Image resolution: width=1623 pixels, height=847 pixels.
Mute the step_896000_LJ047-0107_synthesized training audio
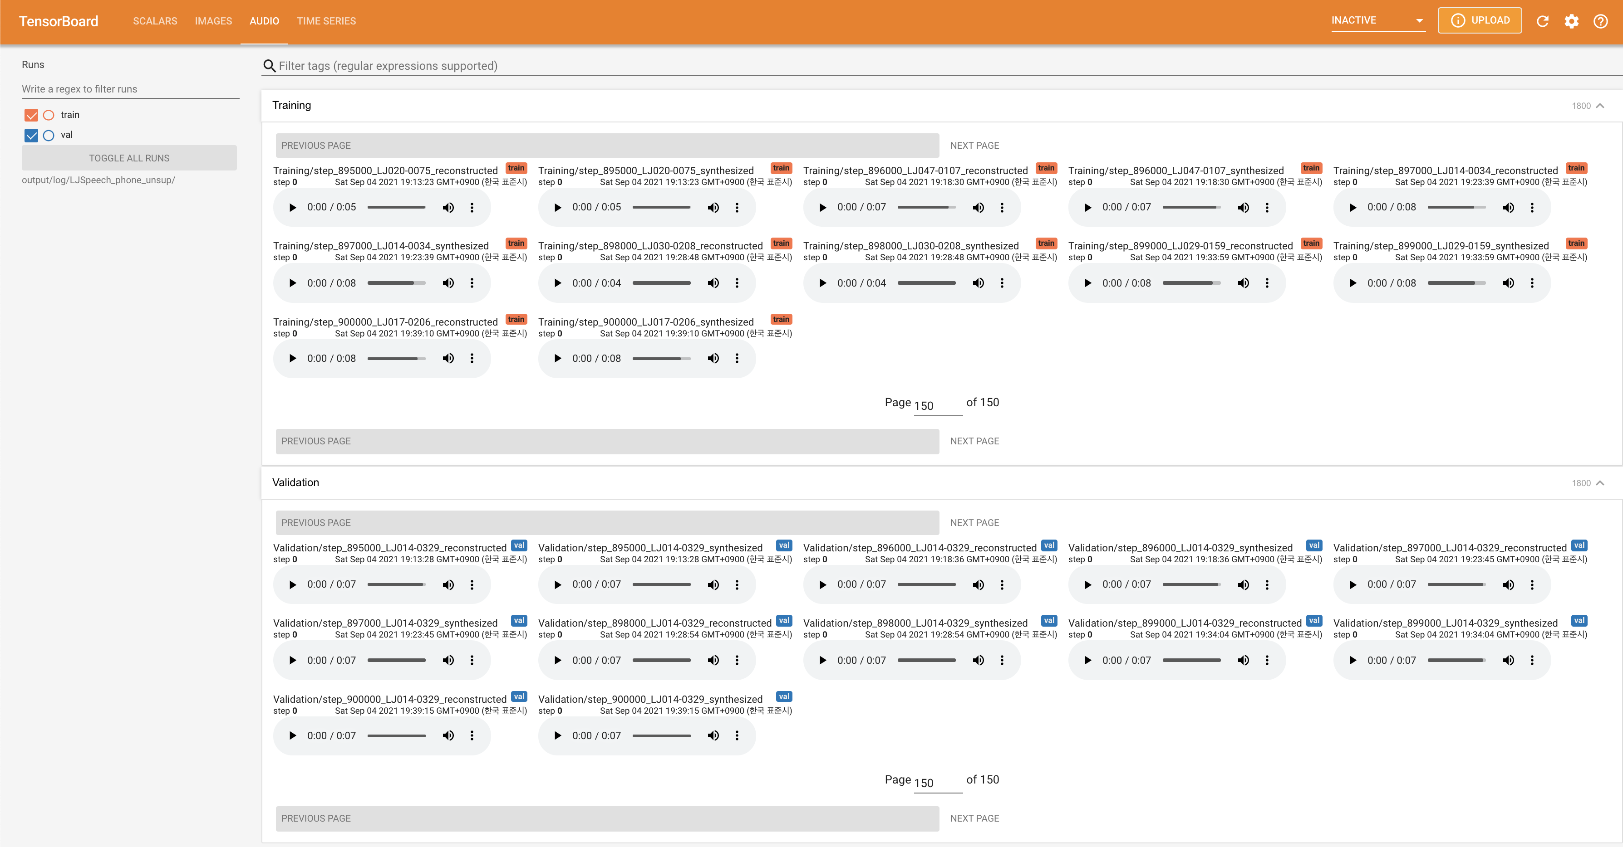[x=1243, y=208]
